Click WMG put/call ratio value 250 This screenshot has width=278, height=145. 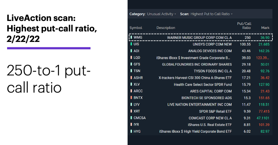[x=248, y=38]
